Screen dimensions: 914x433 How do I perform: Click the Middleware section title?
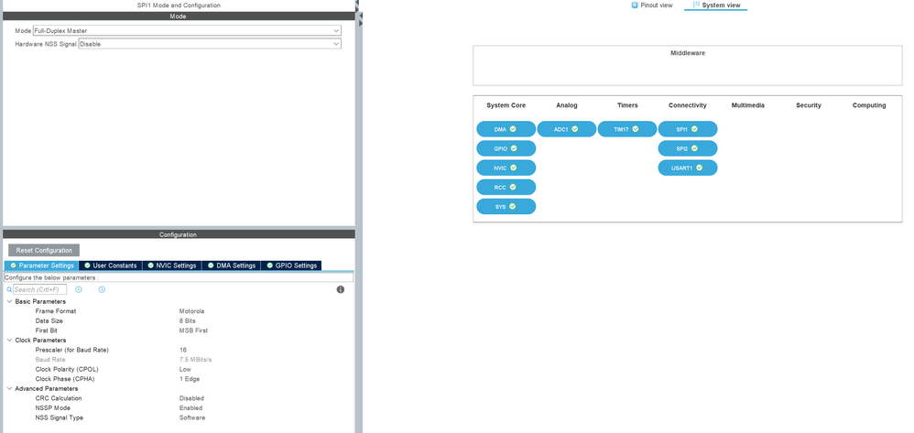pos(688,53)
